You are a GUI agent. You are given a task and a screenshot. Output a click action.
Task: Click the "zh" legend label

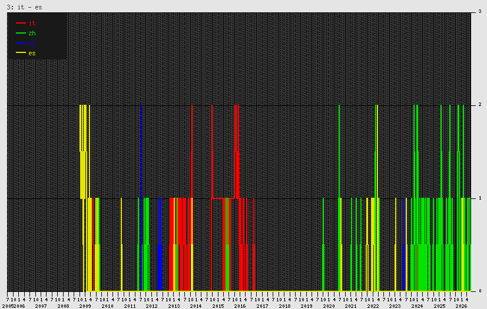pos(32,33)
